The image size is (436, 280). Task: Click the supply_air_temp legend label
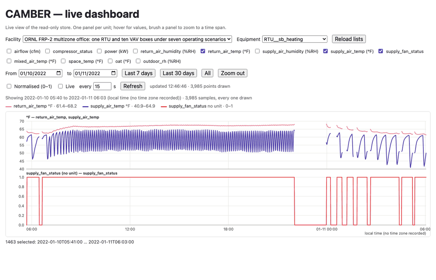107,106
